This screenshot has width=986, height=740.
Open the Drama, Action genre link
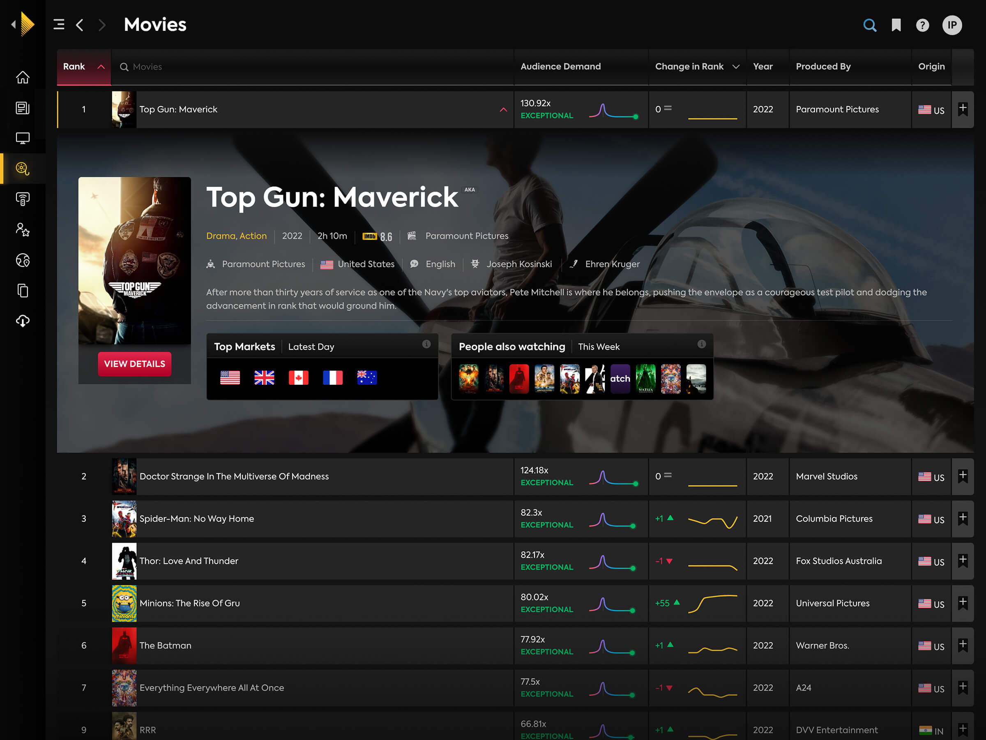tap(236, 236)
